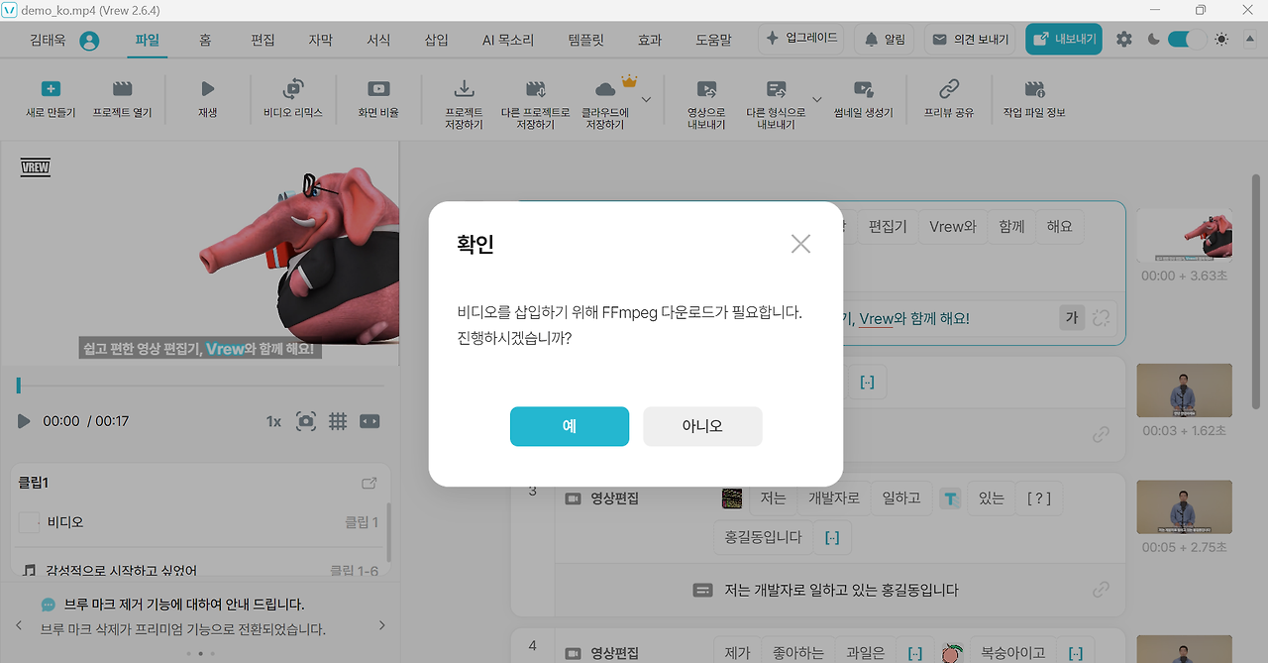1268x663 pixels.
Task: Open 알림 notifications button
Action: click(885, 39)
